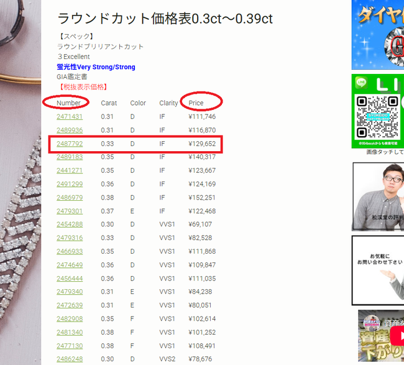Open diamond listing 2486248

(70, 359)
